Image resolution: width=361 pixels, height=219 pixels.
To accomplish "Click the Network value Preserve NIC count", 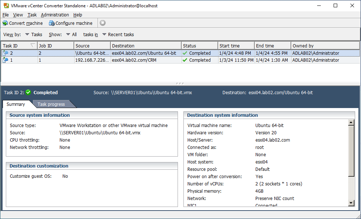I will [275, 199].
